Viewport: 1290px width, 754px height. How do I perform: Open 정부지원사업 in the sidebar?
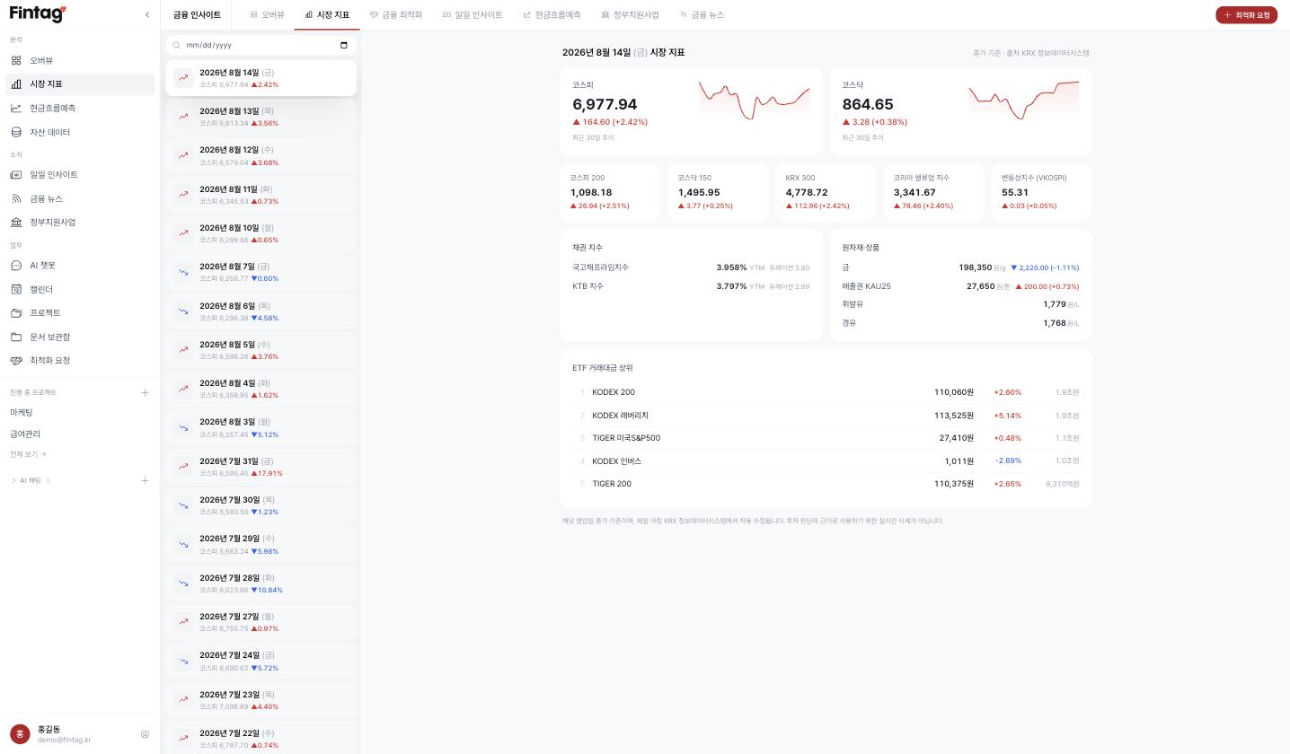[x=80, y=223]
